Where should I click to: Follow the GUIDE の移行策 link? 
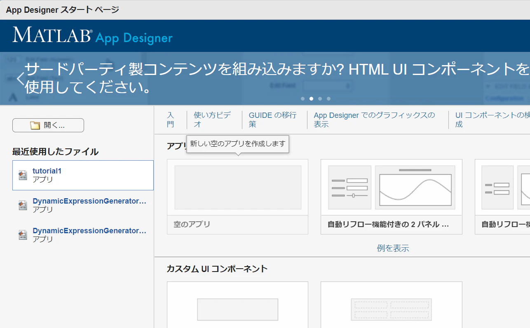[x=272, y=119]
